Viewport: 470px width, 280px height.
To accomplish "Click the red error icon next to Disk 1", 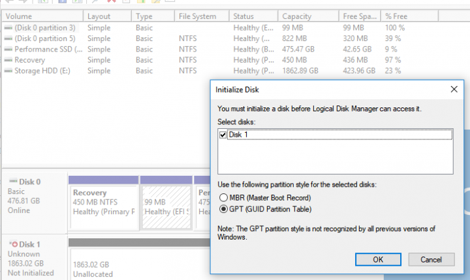I will pyautogui.click(x=14, y=244).
